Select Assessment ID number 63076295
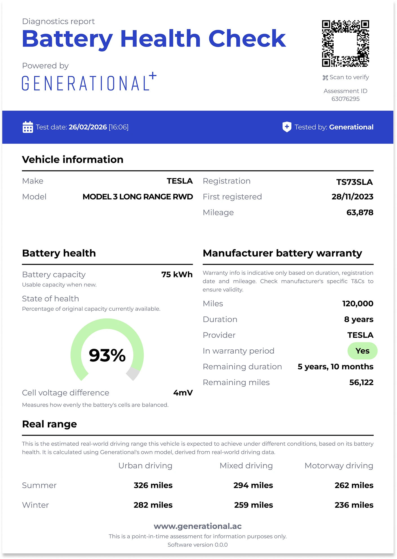 coord(345,99)
